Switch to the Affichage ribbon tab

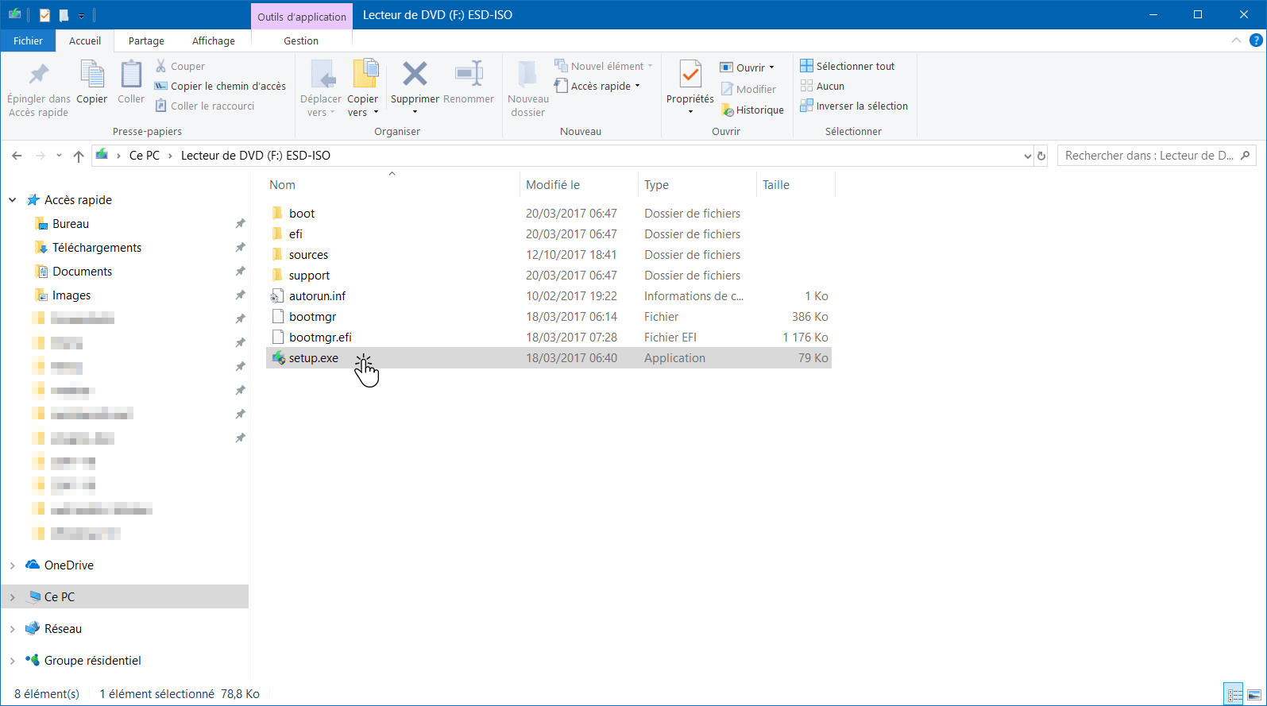(x=214, y=41)
